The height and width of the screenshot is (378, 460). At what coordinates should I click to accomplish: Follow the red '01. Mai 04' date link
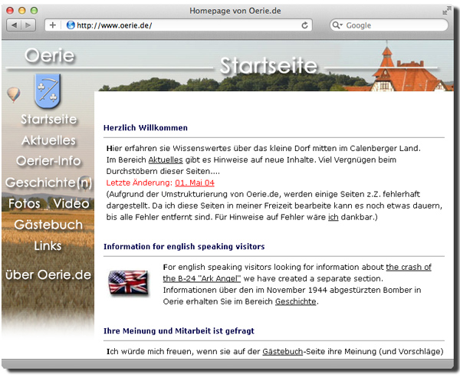195,182
